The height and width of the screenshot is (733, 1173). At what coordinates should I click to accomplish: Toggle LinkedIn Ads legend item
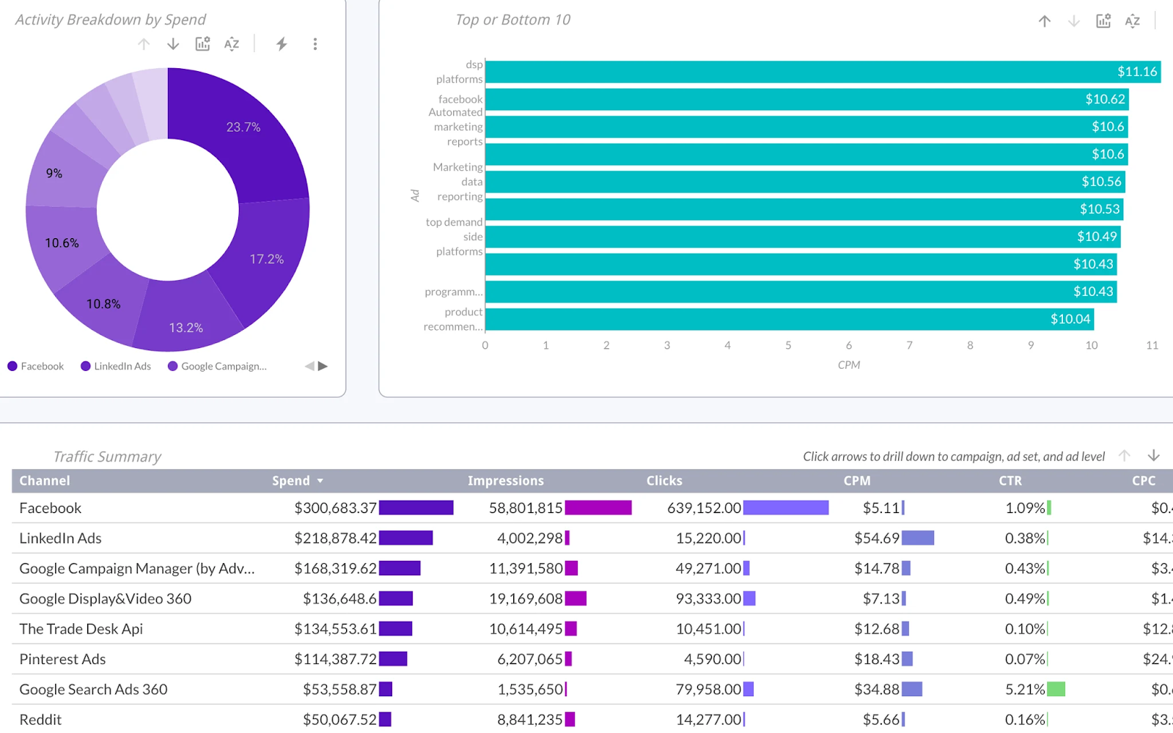click(x=116, y=366)
